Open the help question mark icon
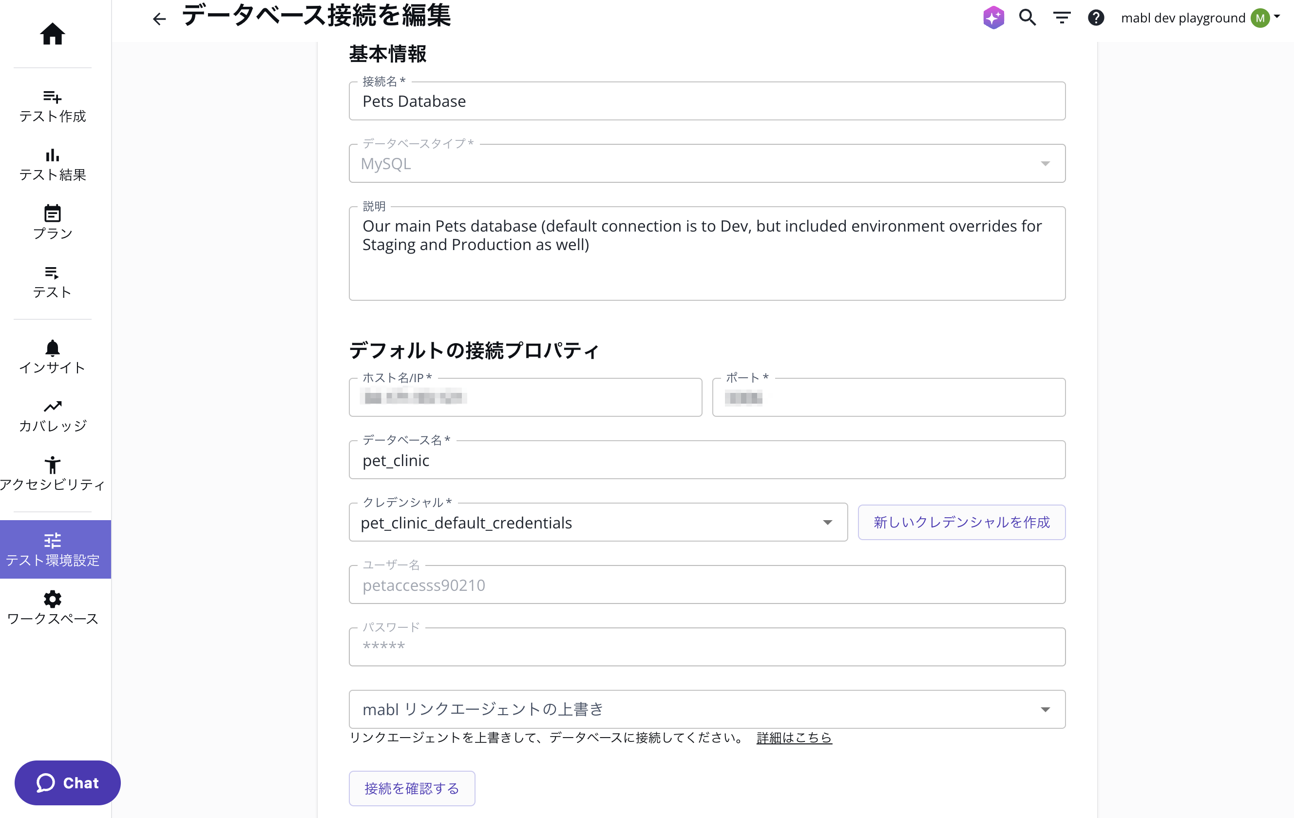This screenshot has width=1294, height=818. pos(1096,18)
